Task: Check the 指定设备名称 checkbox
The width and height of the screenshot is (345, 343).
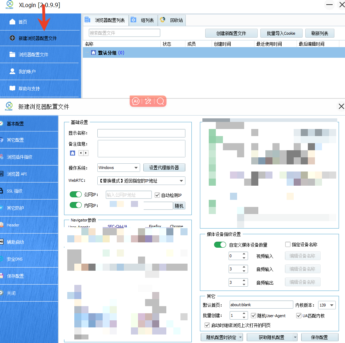Action: pyautogui.click(x=288, y=244)
